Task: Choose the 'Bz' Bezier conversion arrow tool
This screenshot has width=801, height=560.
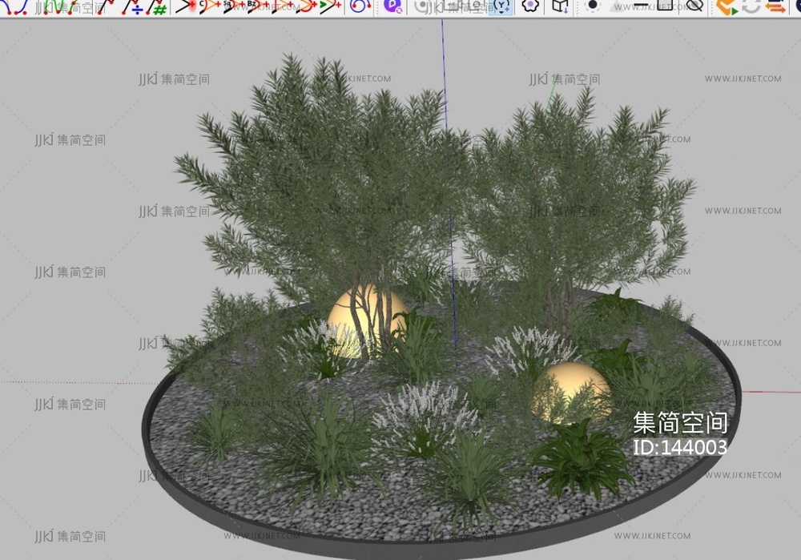Action: click(x=256, y=6)
